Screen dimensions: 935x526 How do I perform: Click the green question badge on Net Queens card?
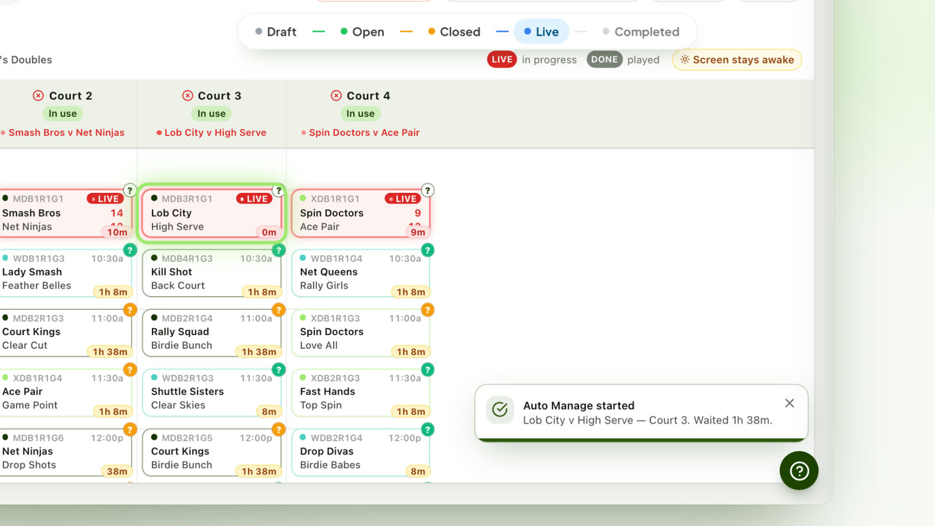coord(427,250)
